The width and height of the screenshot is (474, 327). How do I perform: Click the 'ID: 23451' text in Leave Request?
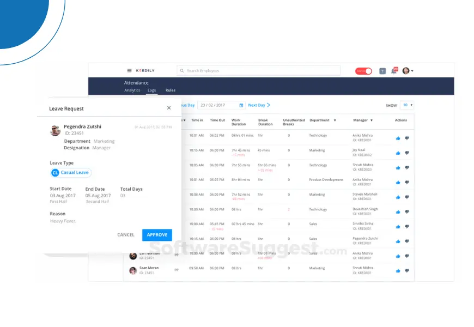click(74, 133)
